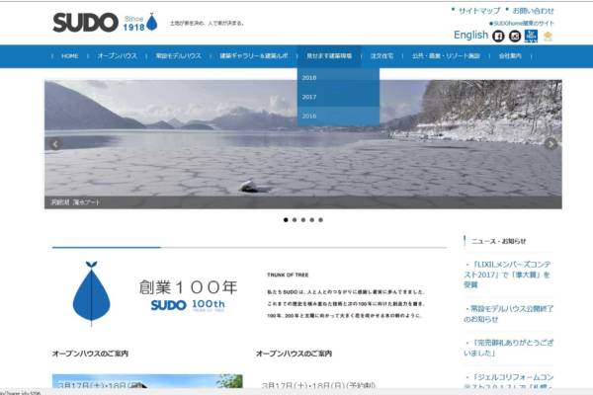This screenshot has width=593, height=395.
Task: Click the yellow house icon in header
Action: [548, 37]
